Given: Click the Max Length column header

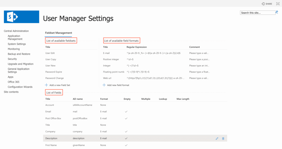Looking at the screenshot, I should click(183, 99).
